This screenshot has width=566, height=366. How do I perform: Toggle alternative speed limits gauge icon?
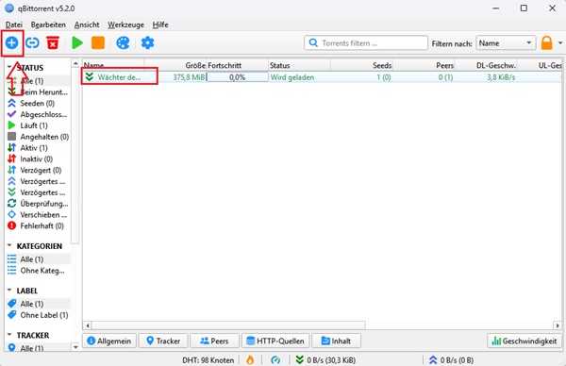click(275, 359)
